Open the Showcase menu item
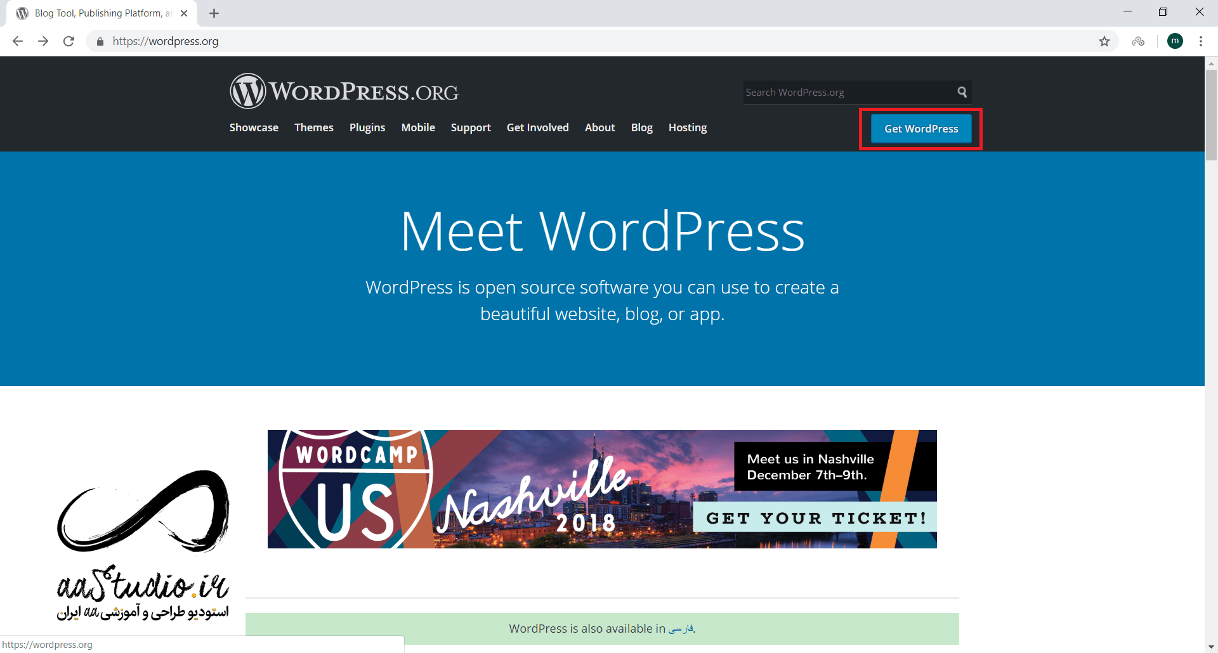The image size is (1218, 653). pyautogui.click(x=254, y=127)
